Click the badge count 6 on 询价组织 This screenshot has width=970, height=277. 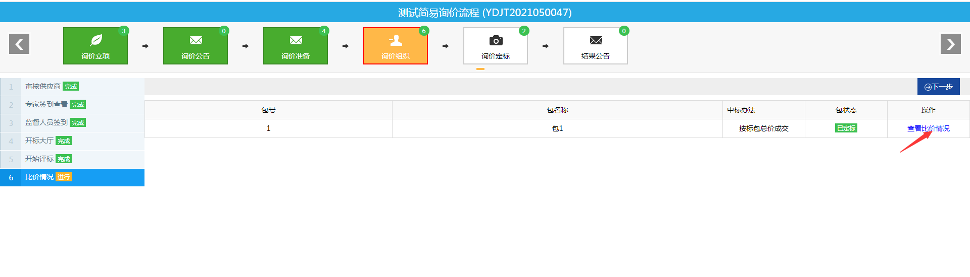click(x=424, y=31)
